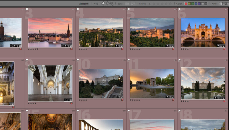Set rating filter to three stars

162,4
